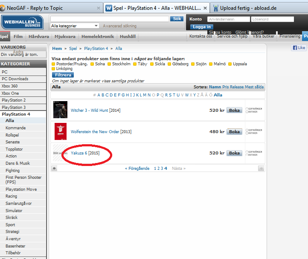308x259 pixels.
Task: Select the Hemelektronik navigation tab
Action: click(x=97, y=37)
